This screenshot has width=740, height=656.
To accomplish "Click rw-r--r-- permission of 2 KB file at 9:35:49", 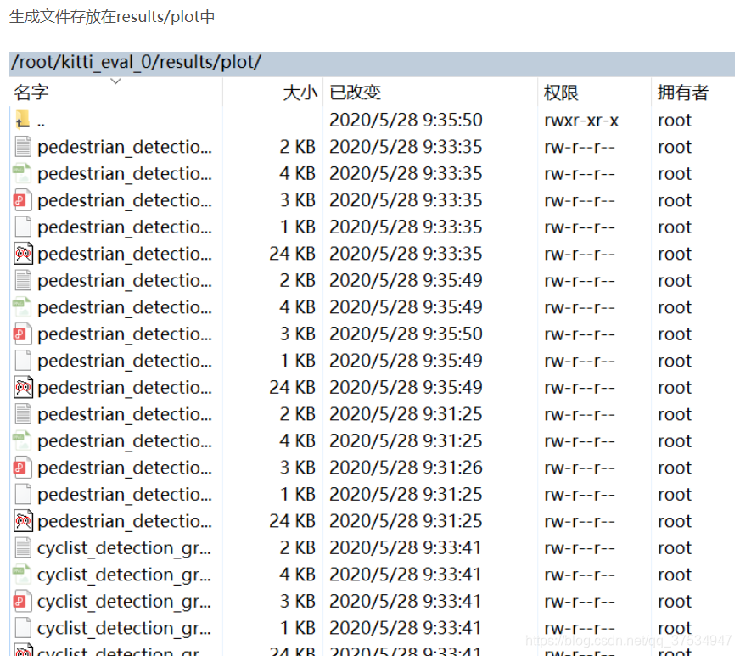I will coord(580,281).
